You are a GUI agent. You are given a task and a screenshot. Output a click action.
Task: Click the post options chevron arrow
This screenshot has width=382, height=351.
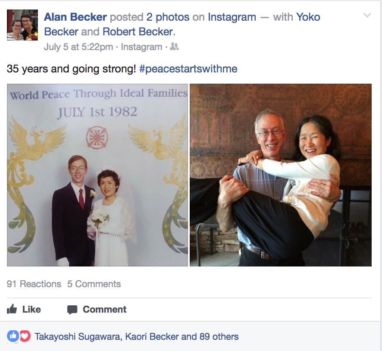(367, 16)
